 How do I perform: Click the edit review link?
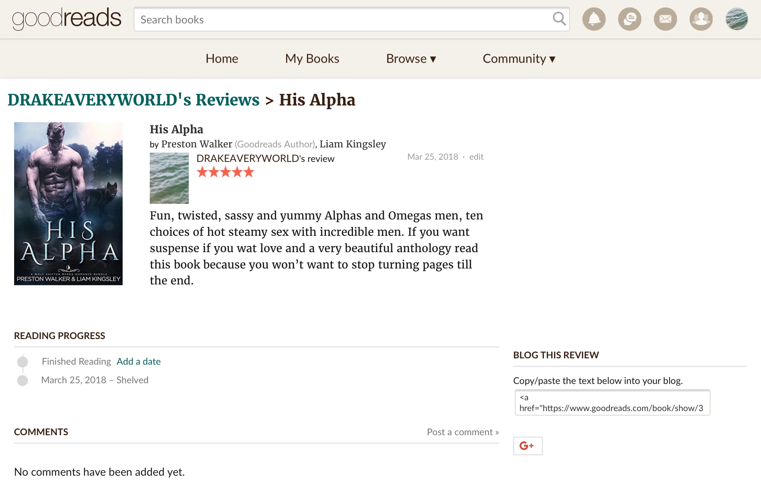476,157
